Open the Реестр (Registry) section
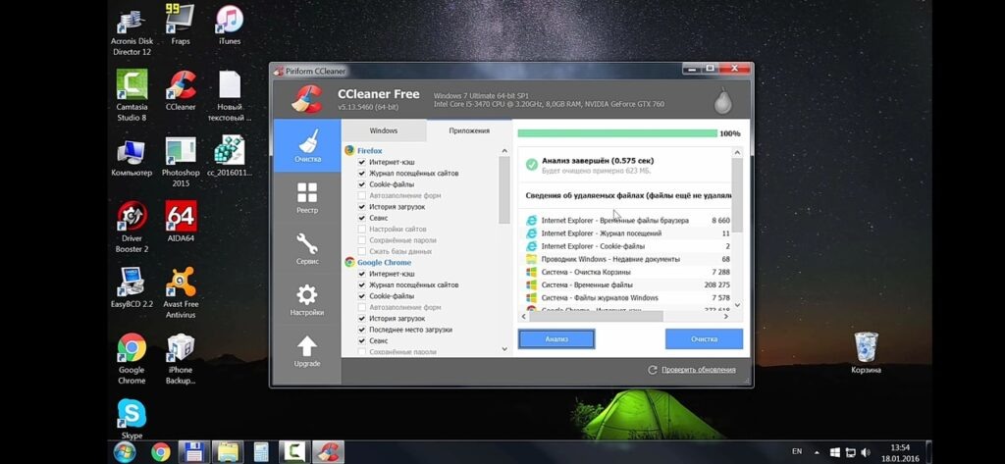Screen dimensions: 1005x464 click(x=307, y=197)
